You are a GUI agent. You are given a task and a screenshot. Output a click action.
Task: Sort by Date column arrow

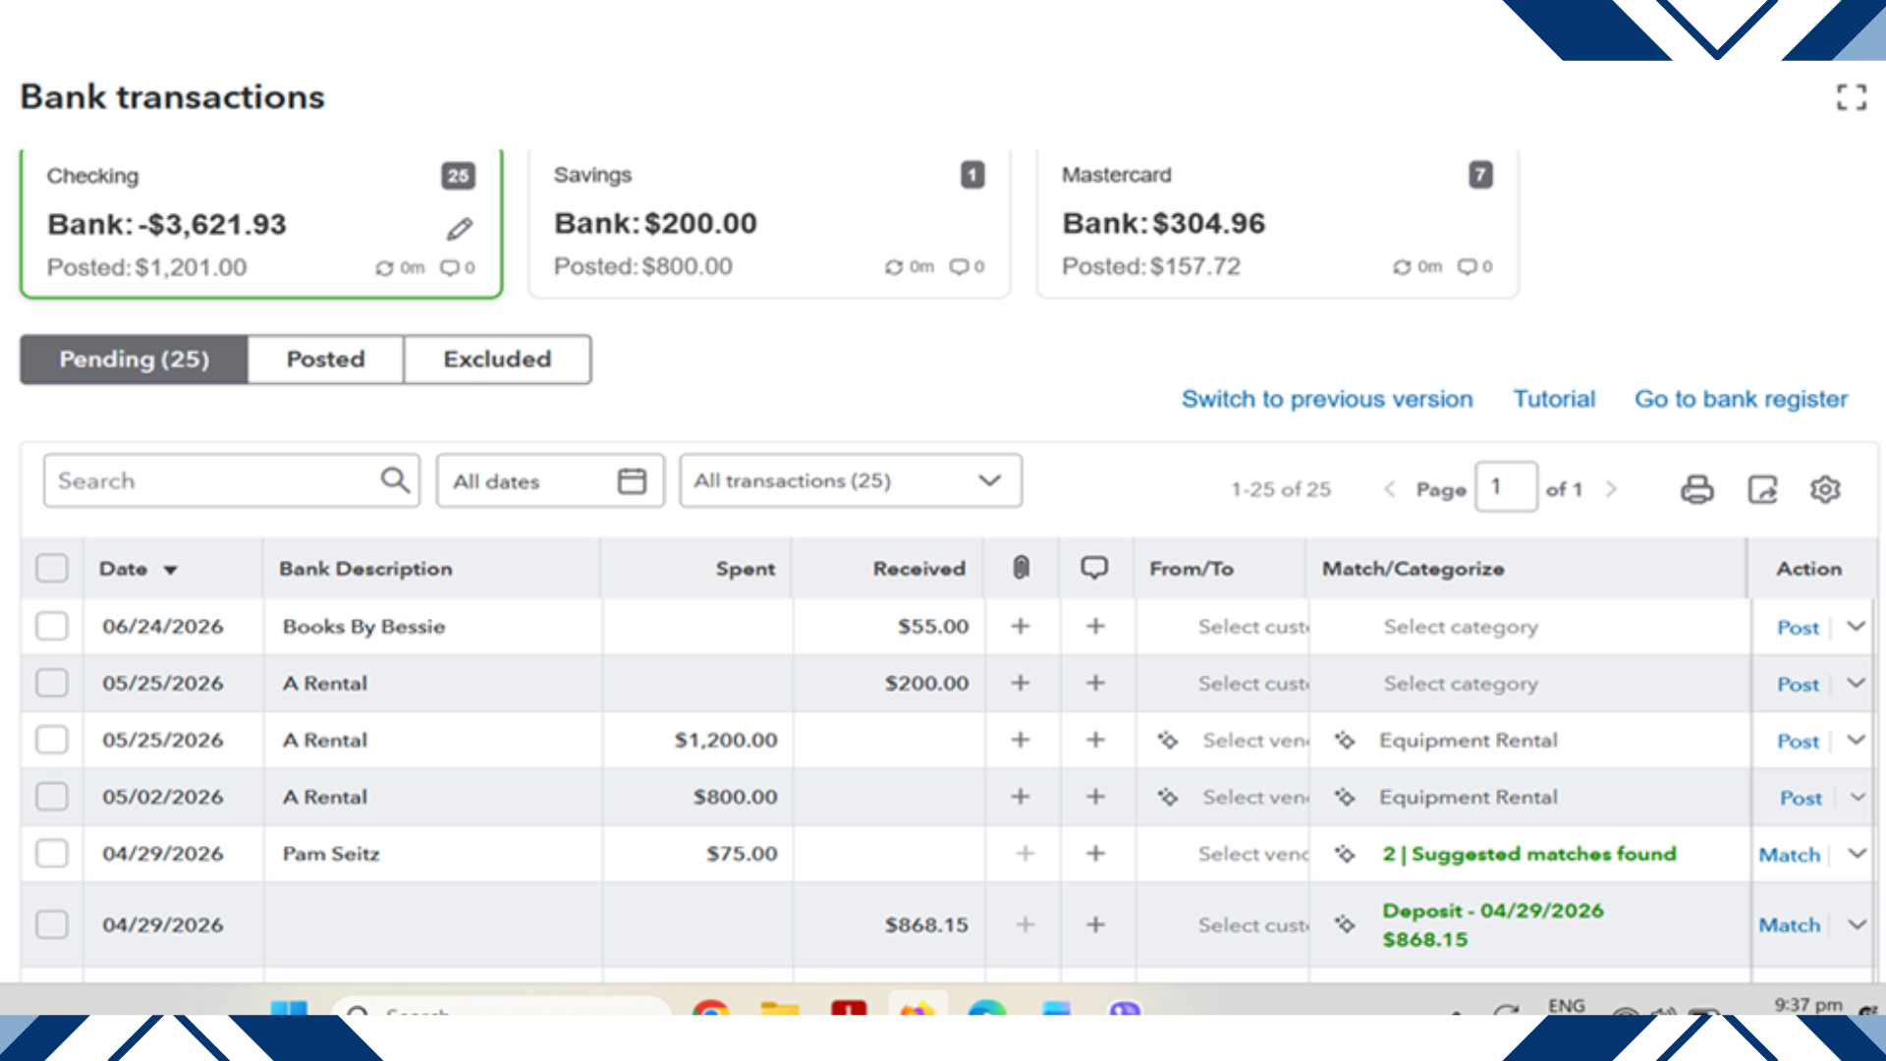pyautogui.click(x=170, y=570)
